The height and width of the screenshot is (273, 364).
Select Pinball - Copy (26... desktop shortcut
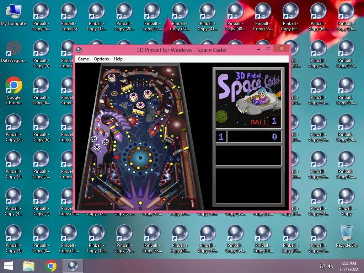click(124, 239)
